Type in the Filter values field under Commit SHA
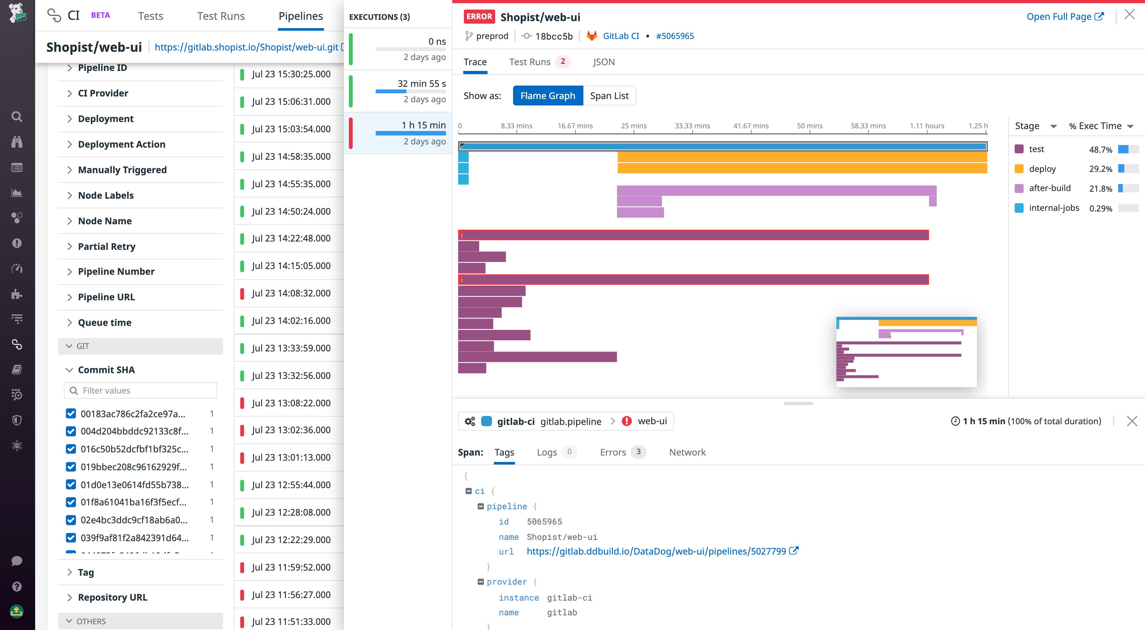 (x=140, y=390)
